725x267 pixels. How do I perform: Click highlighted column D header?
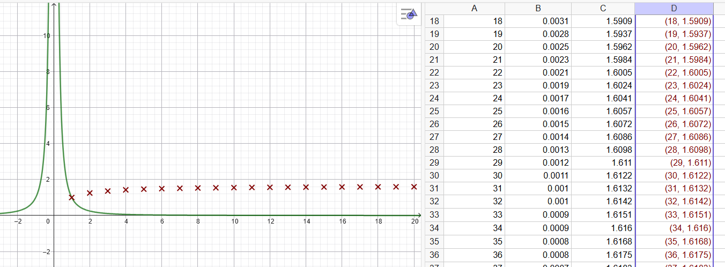click(x=674, y=9)
